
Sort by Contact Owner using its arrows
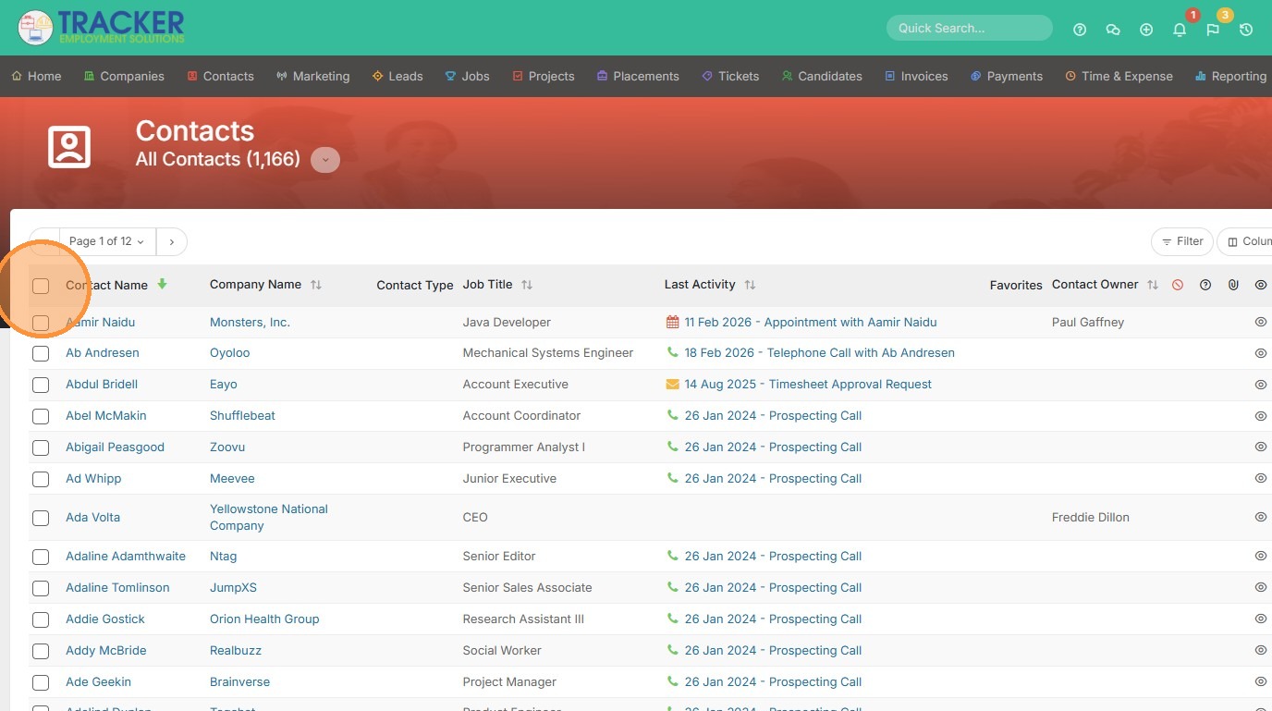coord(1153,285)
